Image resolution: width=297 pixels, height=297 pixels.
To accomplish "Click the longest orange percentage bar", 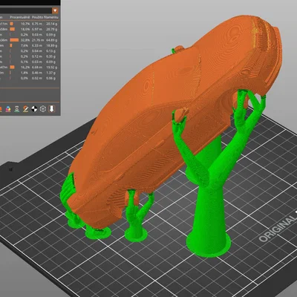I will tap(14, 40).
